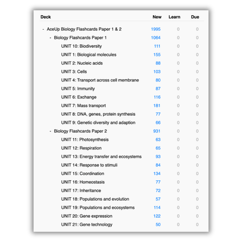The width and height of the screenshot is (242, 242).
Task: Open UNIT 4: Transport across cell membrane
Action: (100, 80)
